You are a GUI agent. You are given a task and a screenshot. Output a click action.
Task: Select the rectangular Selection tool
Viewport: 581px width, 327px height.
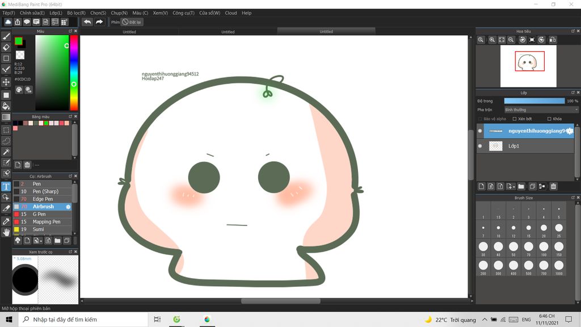pyautogui.click(x=6, y=130)
